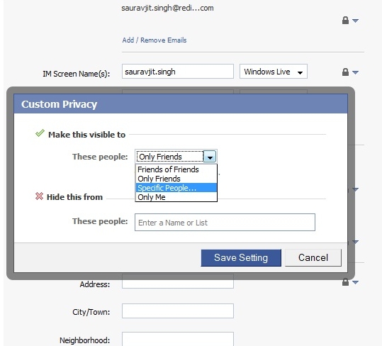The height and width of the screenshot is (346, 382).
Task: Expand privacy arrow beside IM Screen Name lock
Action: click(x=356, y=72)
